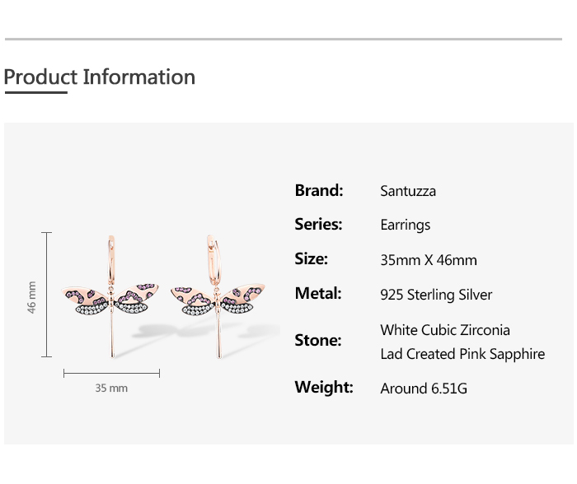Select the right dragonfly earring image

click(218, 298)
